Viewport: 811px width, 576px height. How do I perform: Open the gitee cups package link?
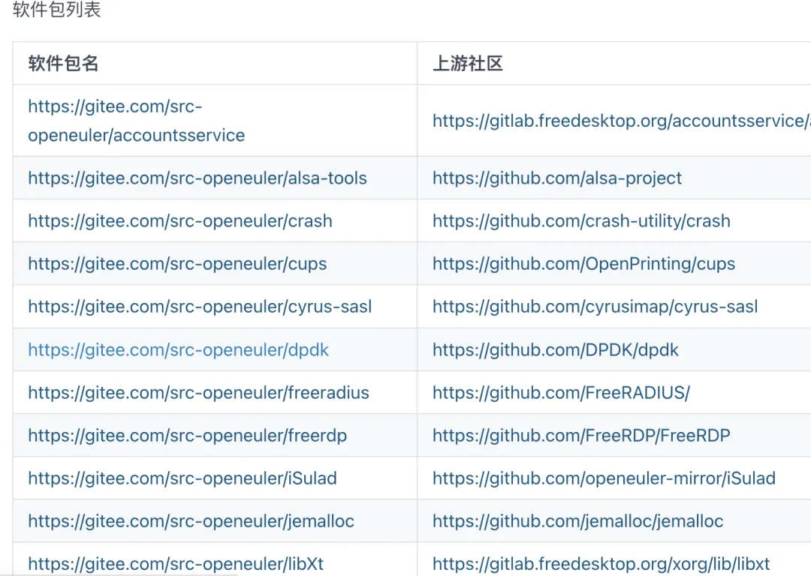[177, 264]
